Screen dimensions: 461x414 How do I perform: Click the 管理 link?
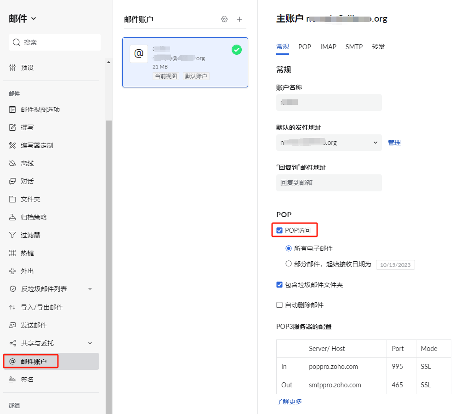click(394, 143)
